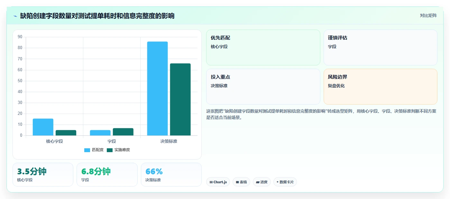Click the lightning icon beside the title
Screen dimensions: 450x199
tap(15, 16)
